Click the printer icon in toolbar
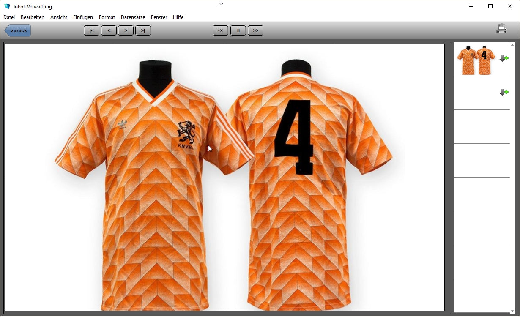520x317 pixels. [x=501, y=29]
